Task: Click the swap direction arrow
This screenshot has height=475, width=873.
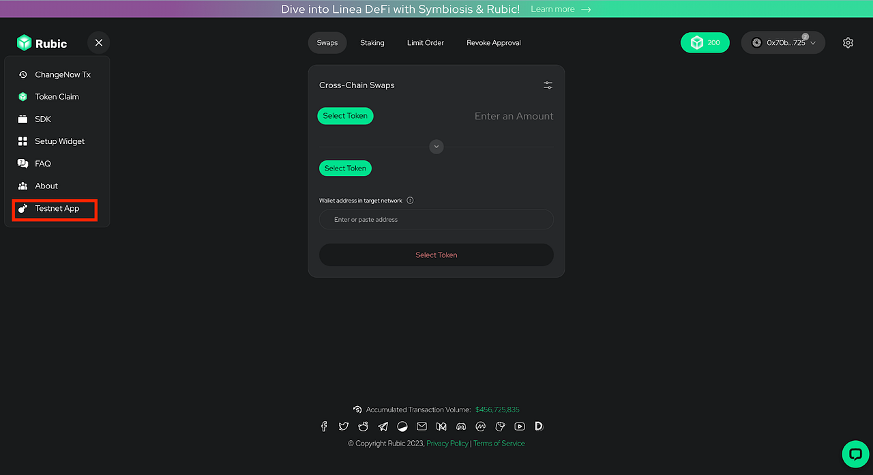Action: pyautogui.click(x=436, y=147)
